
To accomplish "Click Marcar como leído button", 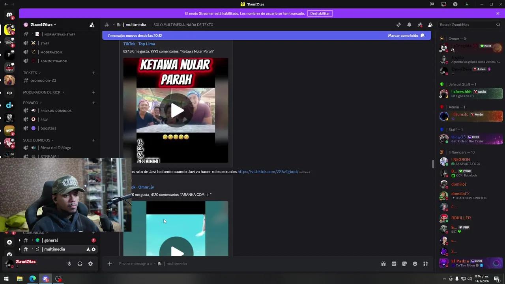I will pos(406,35).
